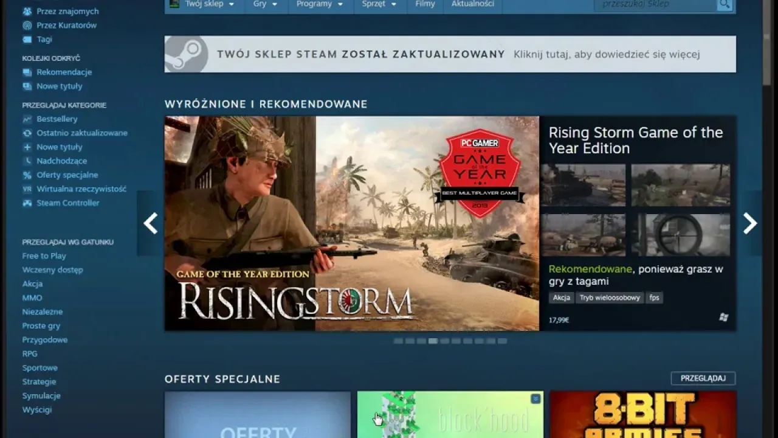Browse the RPG genre
The image size is (778, 438).
tap(30, 354)
